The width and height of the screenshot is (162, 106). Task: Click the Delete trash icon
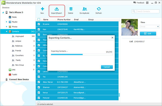tap(71, 9)
